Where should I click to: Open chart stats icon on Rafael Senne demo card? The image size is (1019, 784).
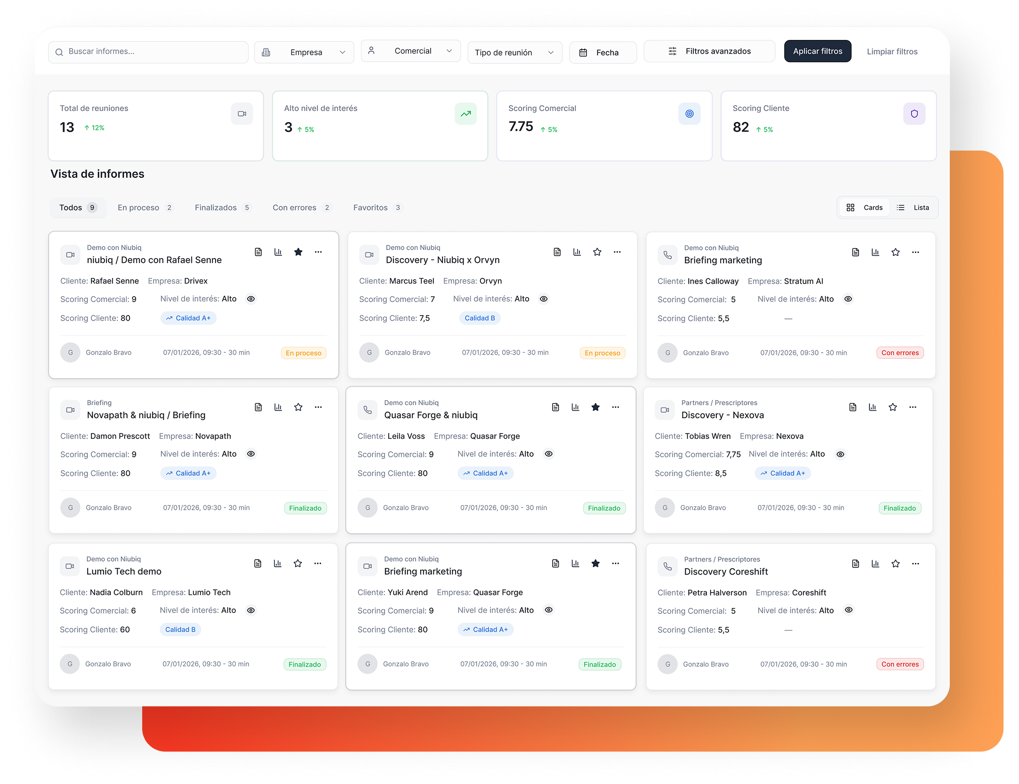click(278, 252)
